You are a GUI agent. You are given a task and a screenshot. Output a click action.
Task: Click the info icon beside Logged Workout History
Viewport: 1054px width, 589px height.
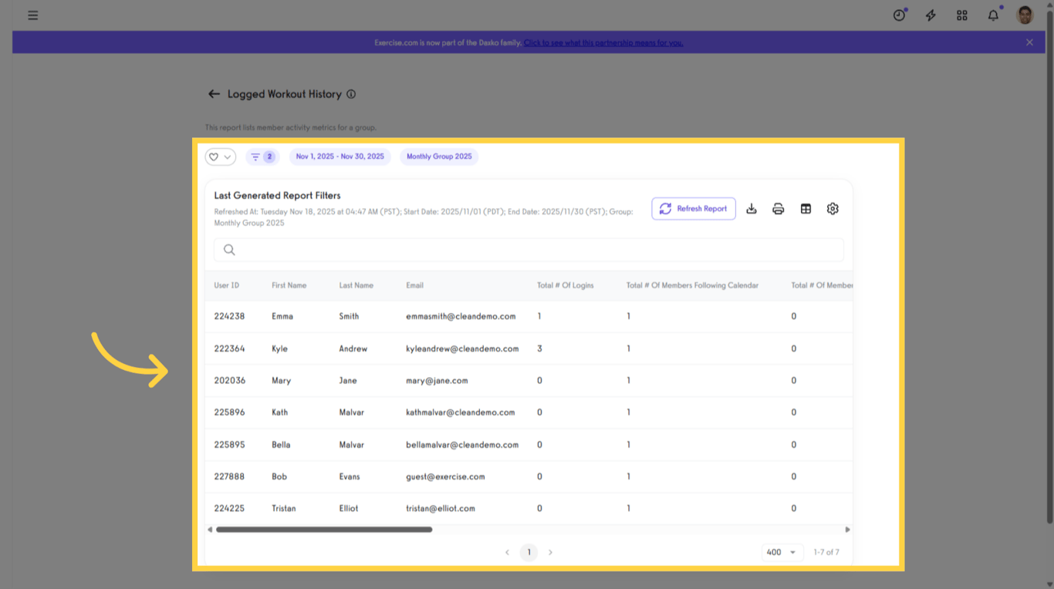coord(351,94)
